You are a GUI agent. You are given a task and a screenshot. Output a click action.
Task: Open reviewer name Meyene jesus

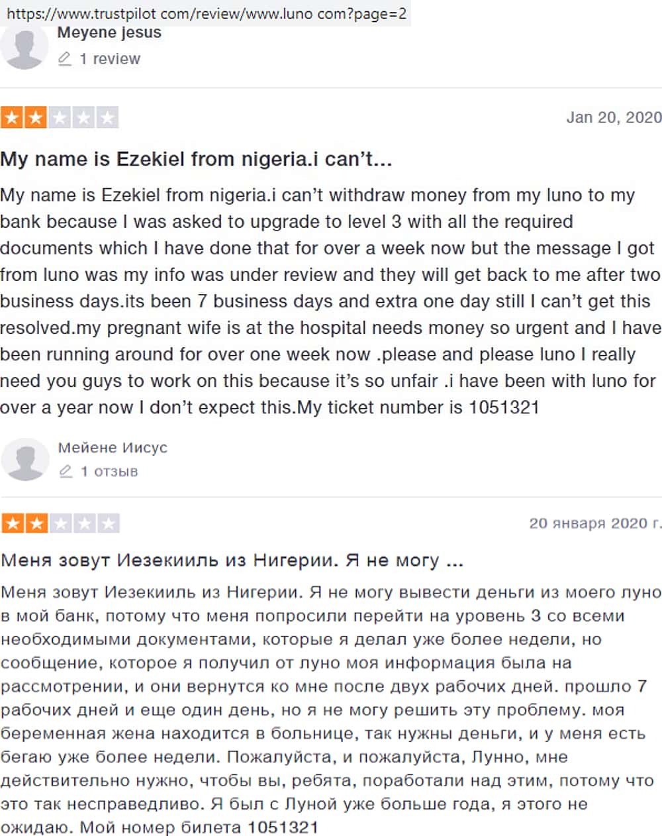tap(109, 32)
